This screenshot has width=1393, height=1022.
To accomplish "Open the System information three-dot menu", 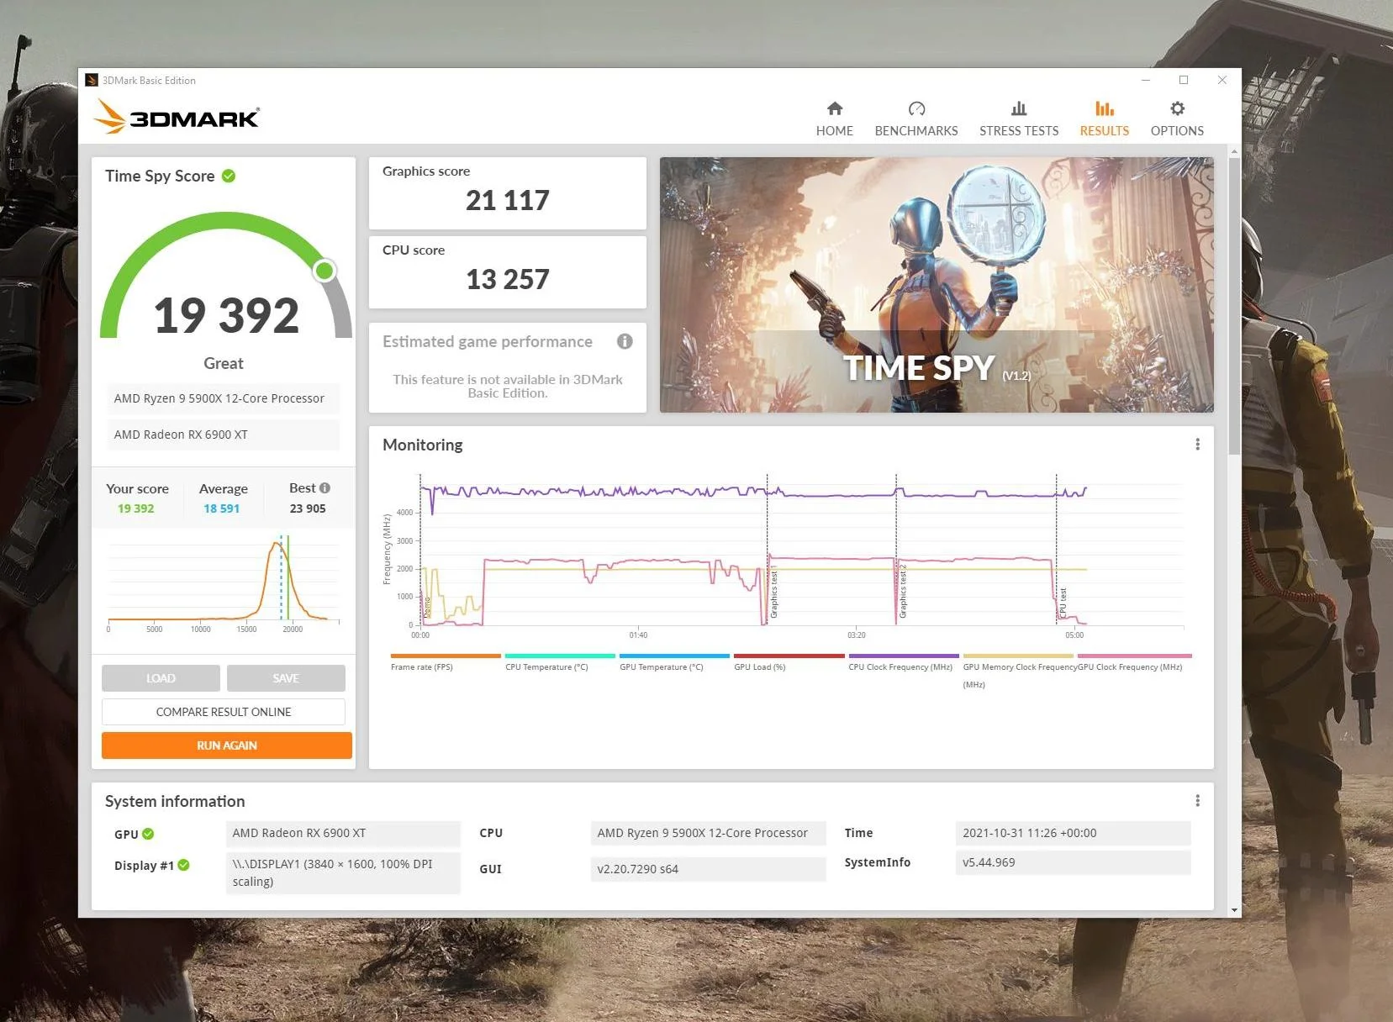I will tap(1197, 801).
